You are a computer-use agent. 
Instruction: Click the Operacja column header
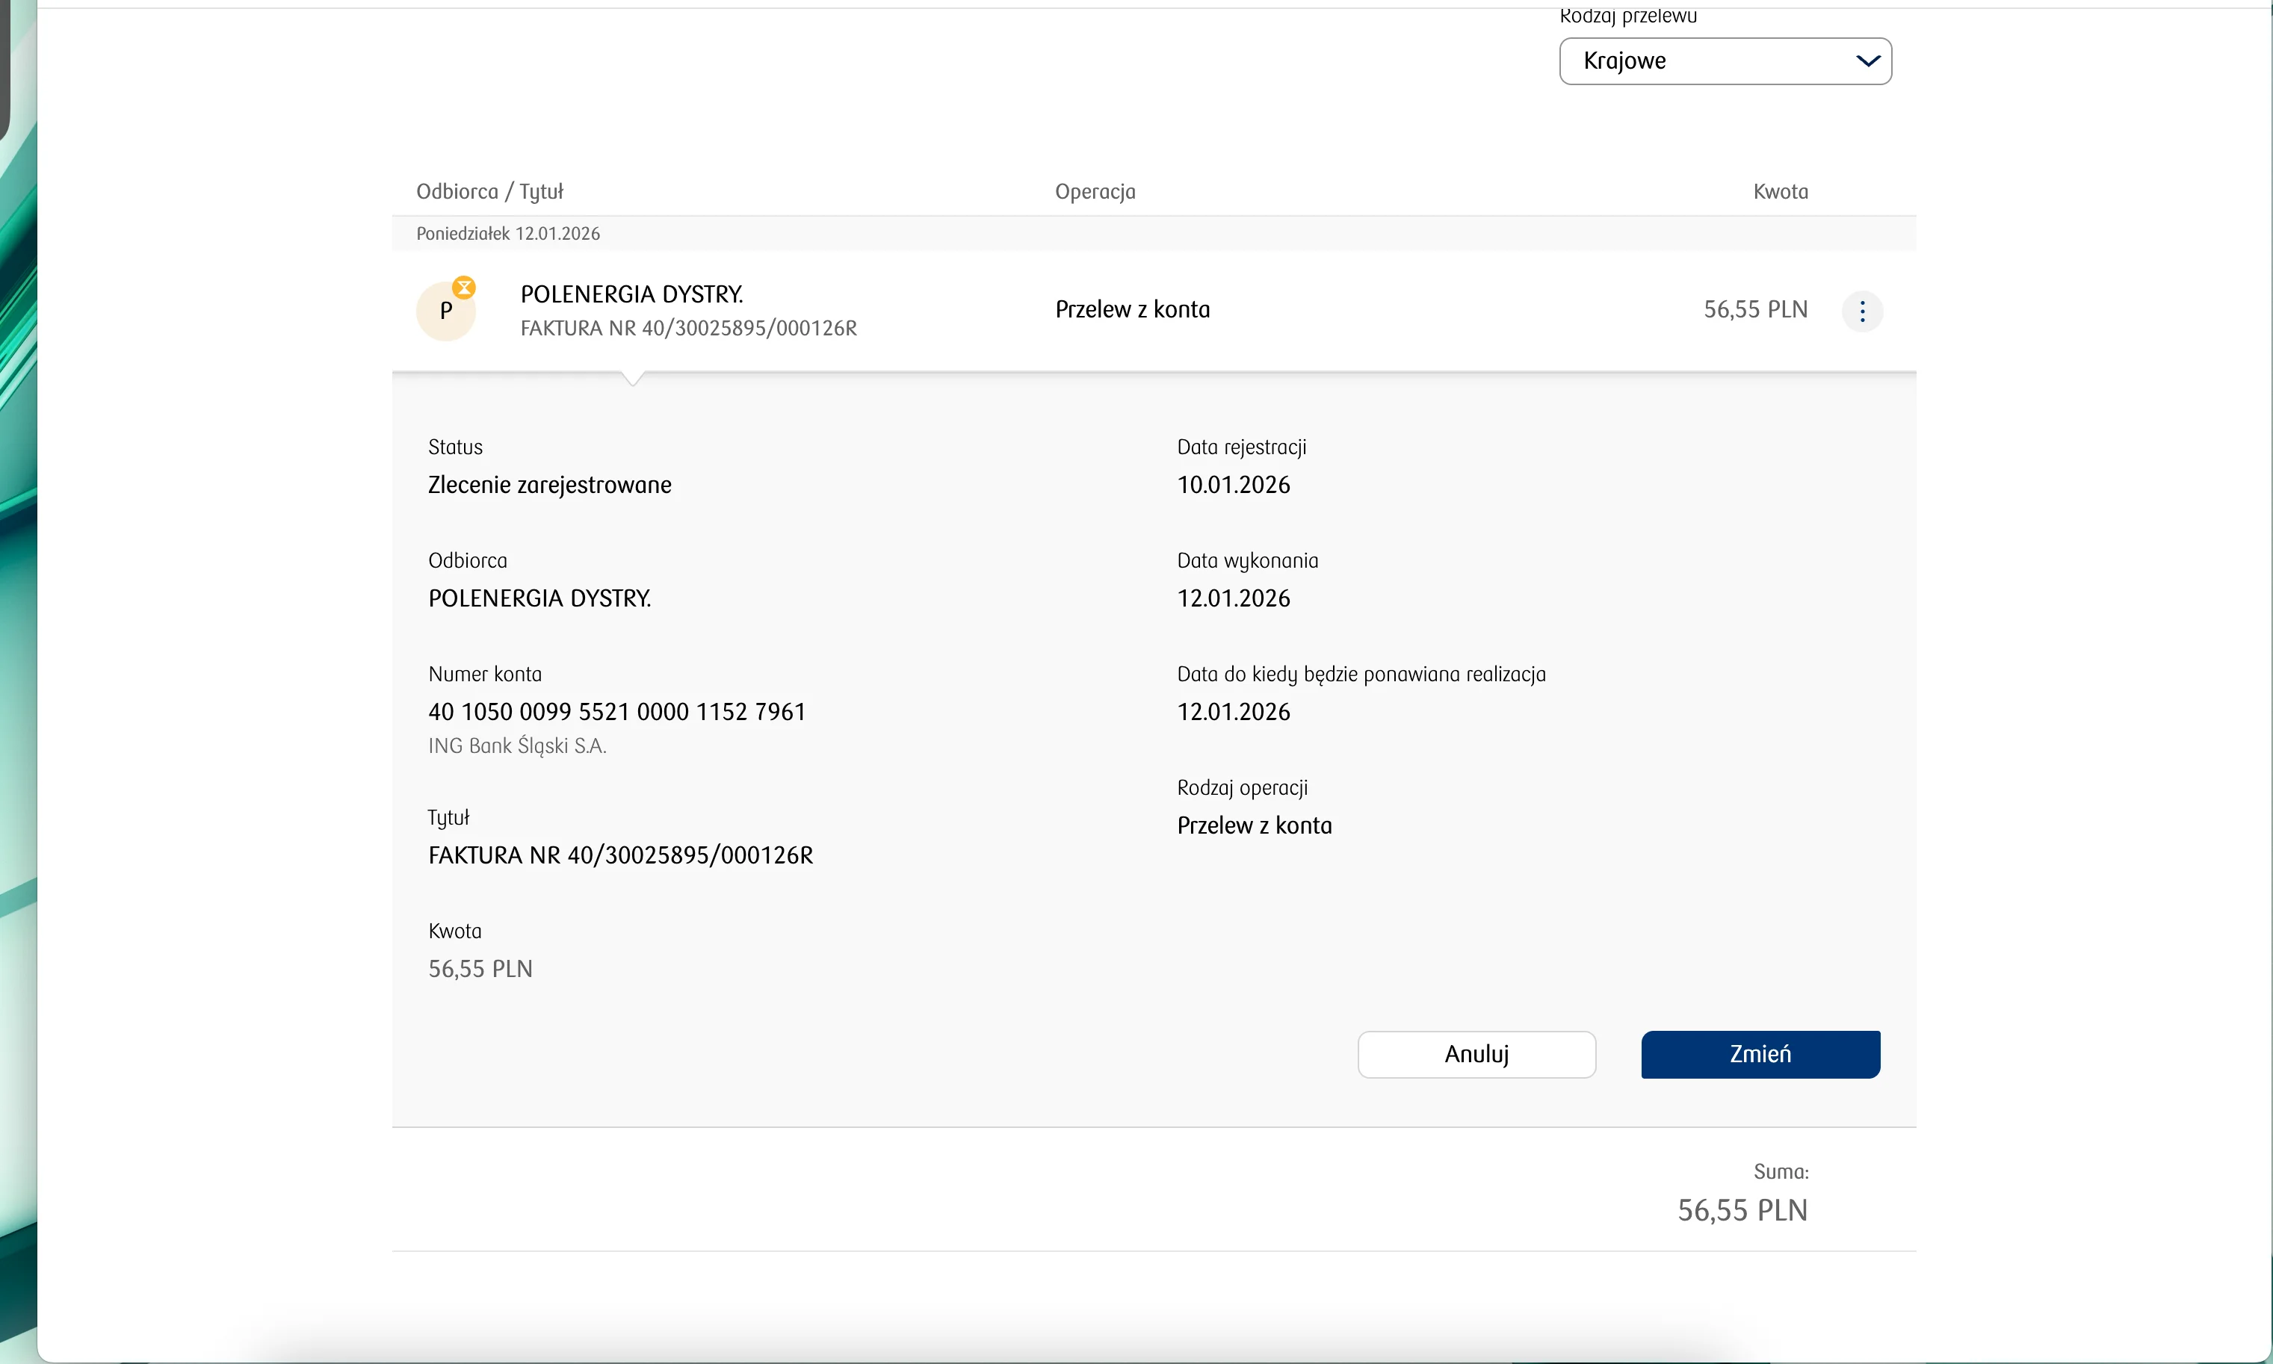click(x=1095, y=191)
